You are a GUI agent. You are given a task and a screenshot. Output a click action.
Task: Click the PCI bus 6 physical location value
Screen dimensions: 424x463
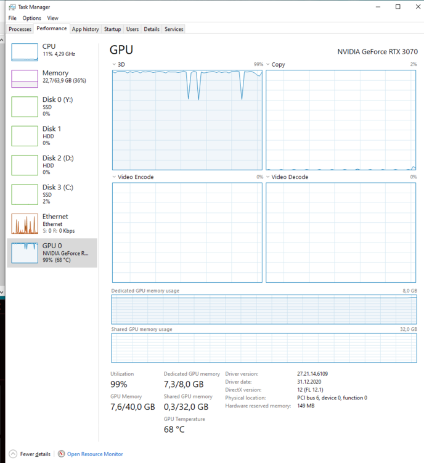pos(332,398)
